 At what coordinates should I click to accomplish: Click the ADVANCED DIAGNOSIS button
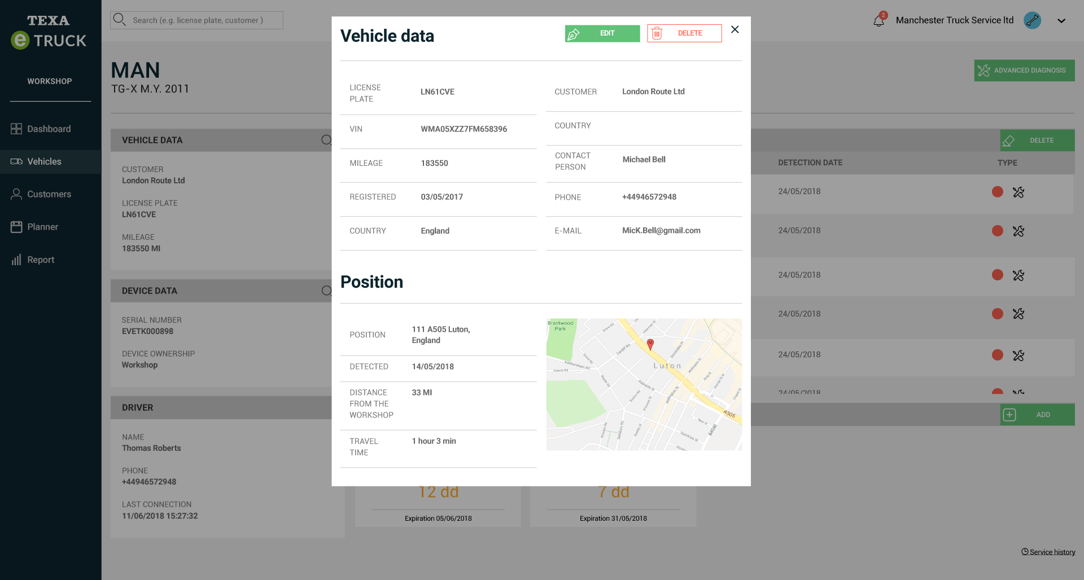click(x=1024, y=71)
